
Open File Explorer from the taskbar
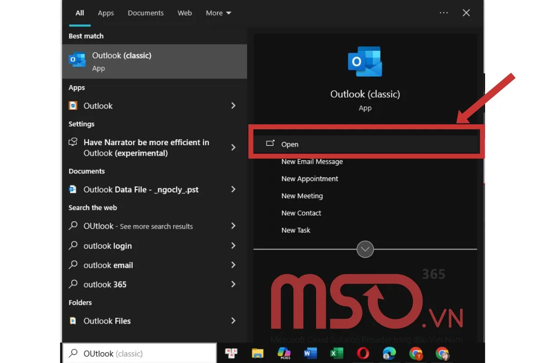click(x=258, y=353)
